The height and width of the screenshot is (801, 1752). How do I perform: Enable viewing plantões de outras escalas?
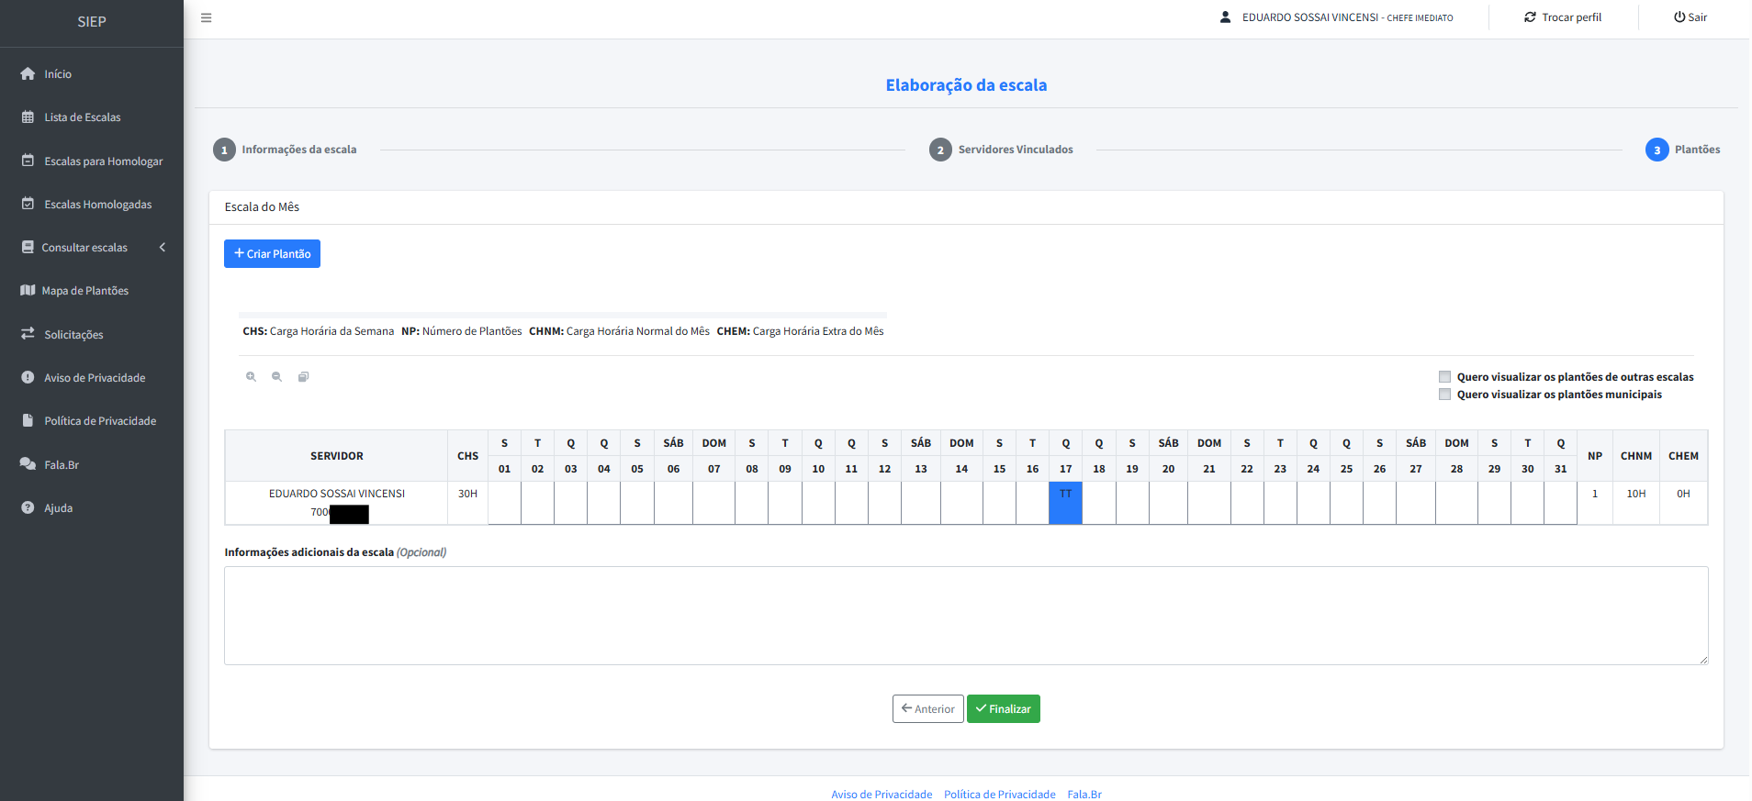pyautogui.click(x=1444, y=377)
